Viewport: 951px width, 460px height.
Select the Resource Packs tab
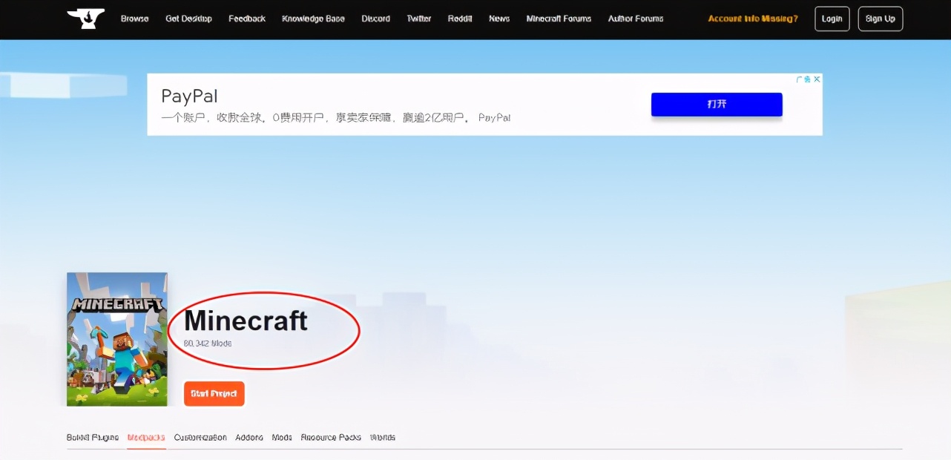[331, 438]
